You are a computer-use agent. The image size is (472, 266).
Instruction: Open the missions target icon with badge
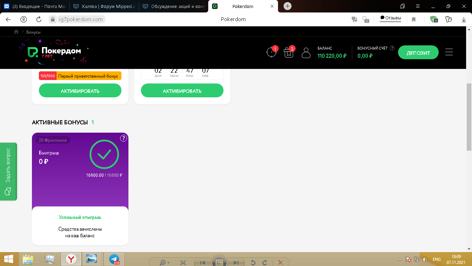click(271, 52)
